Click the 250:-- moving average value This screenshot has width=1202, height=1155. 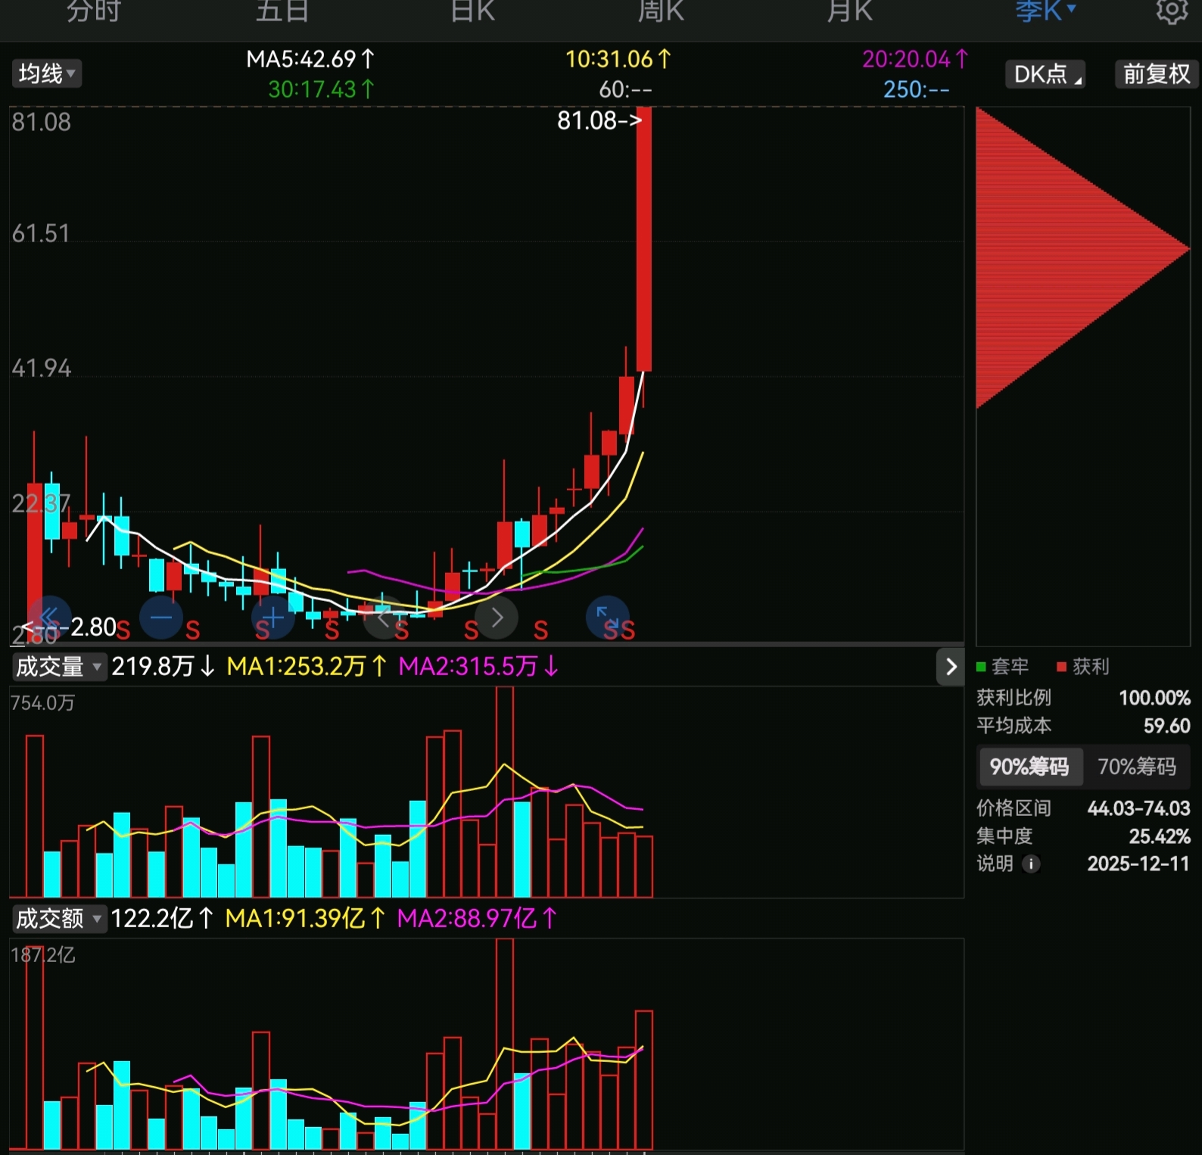point(916,89)
